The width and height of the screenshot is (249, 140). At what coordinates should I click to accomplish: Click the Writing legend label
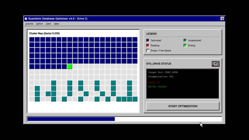pos(192,45)
